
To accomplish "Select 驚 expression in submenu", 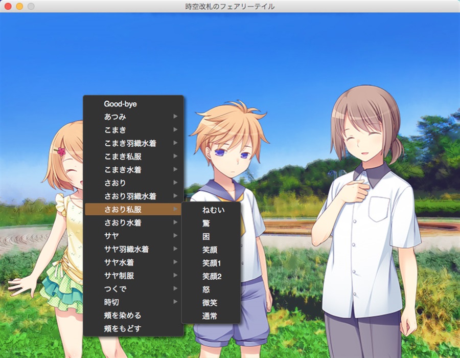I will (x=211, y=223).
